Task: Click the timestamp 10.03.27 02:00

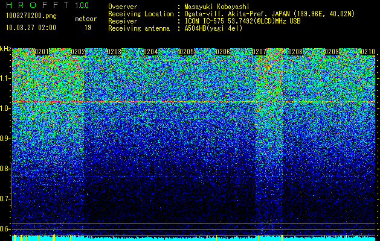Action: coord(31,27)
